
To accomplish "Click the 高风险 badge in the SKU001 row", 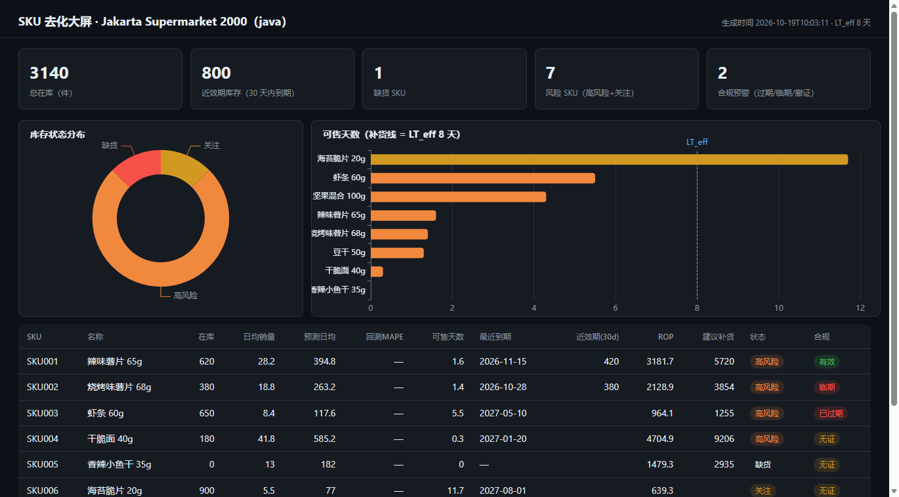I will tap(767, 361).
